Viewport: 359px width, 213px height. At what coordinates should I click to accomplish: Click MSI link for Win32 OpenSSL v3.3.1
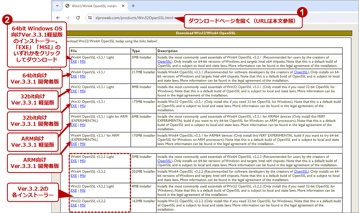(82, 106)
